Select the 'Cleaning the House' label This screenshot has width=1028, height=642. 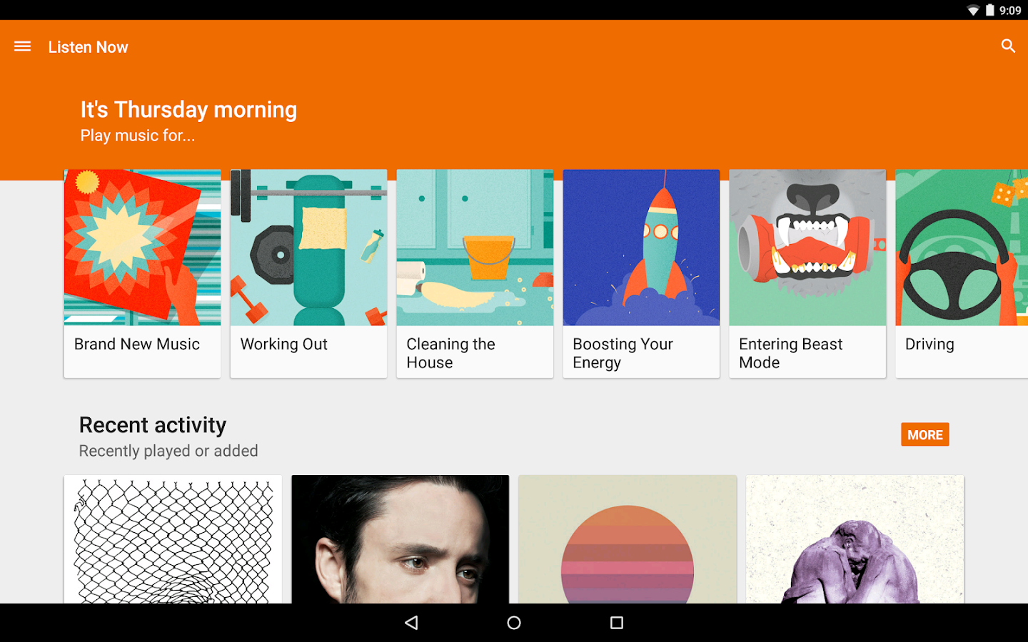pyautogui.click(x=451, y=353)
